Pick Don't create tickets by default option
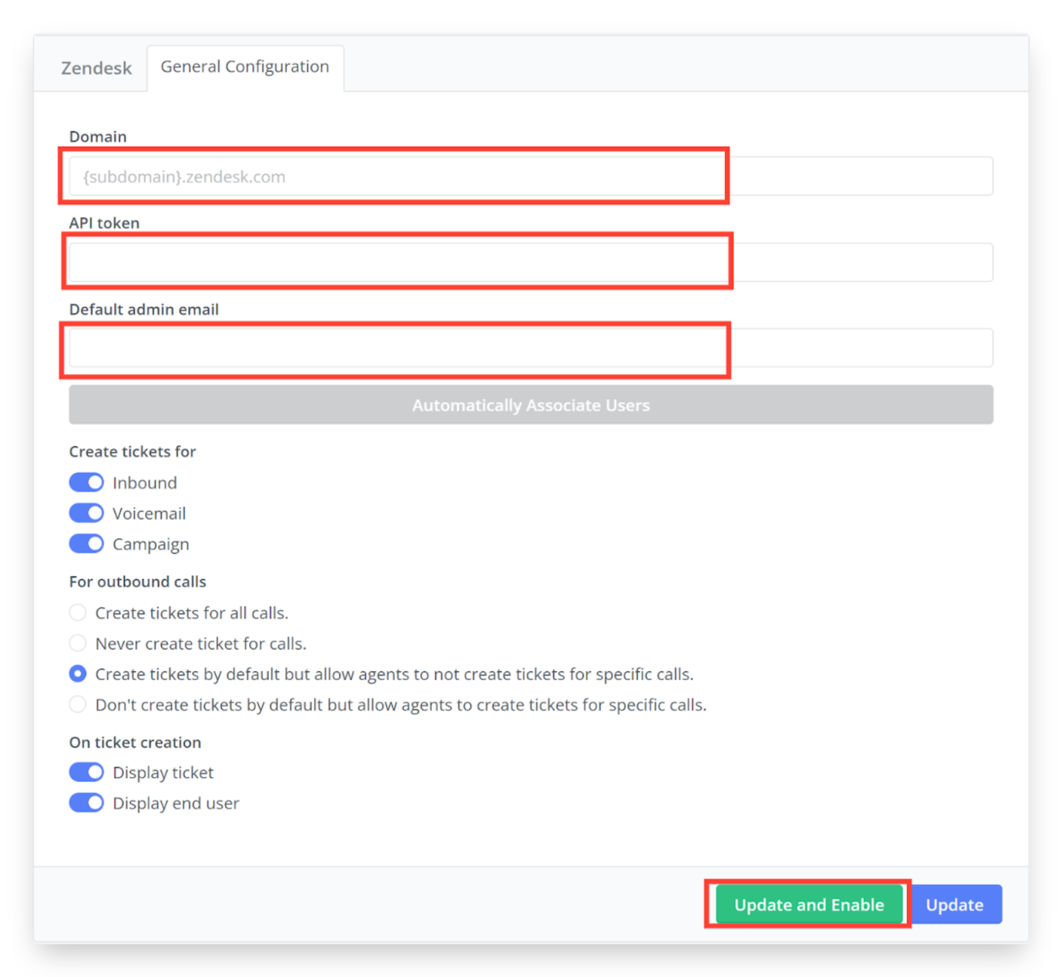Image resolution: width=1063 pixels, height=977 pixels. tap(78, 704)
